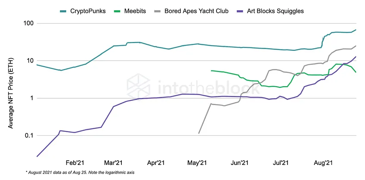Viewport: 365px width, 180px height.
Task: Toggle the CryptoPunks legend label
Action: tap(88, 11)
